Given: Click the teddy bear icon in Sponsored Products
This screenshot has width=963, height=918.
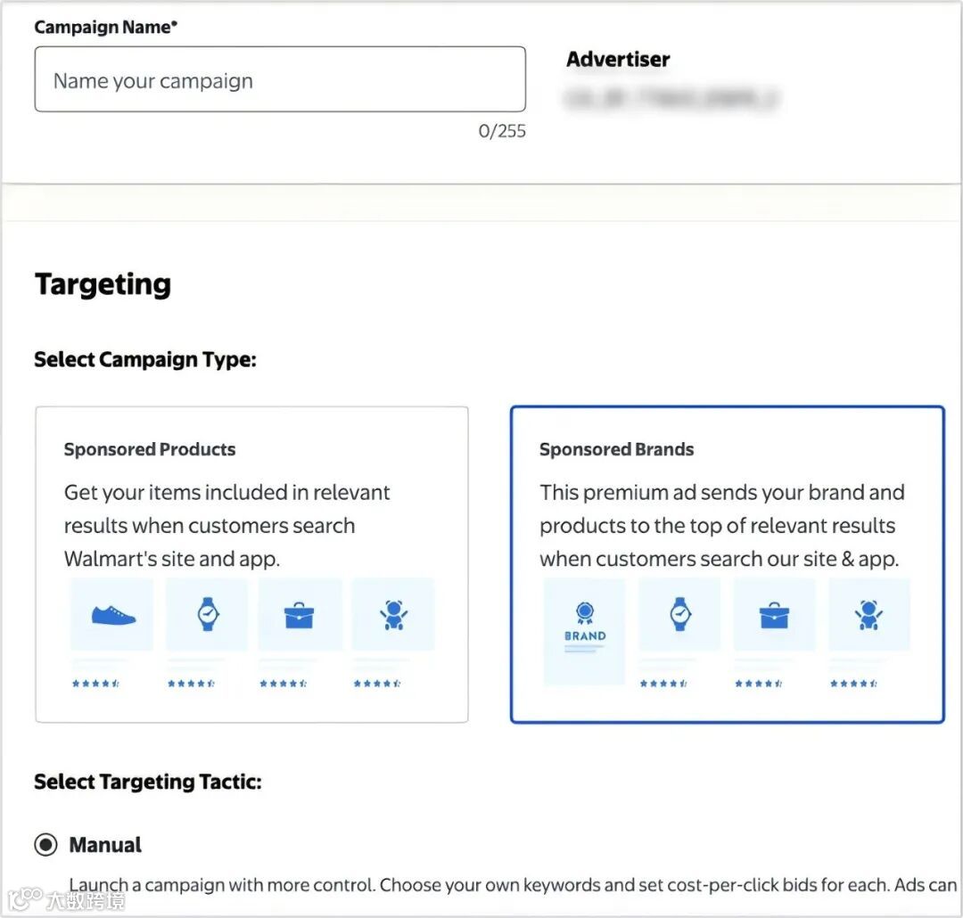Looking at the screenshot, I should click(x=394, y=615).
